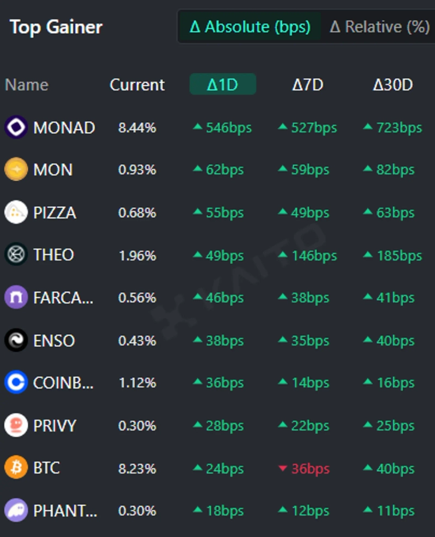
Task: Switch to Δ Absolute (bps) view
Action: pos(250,27)
